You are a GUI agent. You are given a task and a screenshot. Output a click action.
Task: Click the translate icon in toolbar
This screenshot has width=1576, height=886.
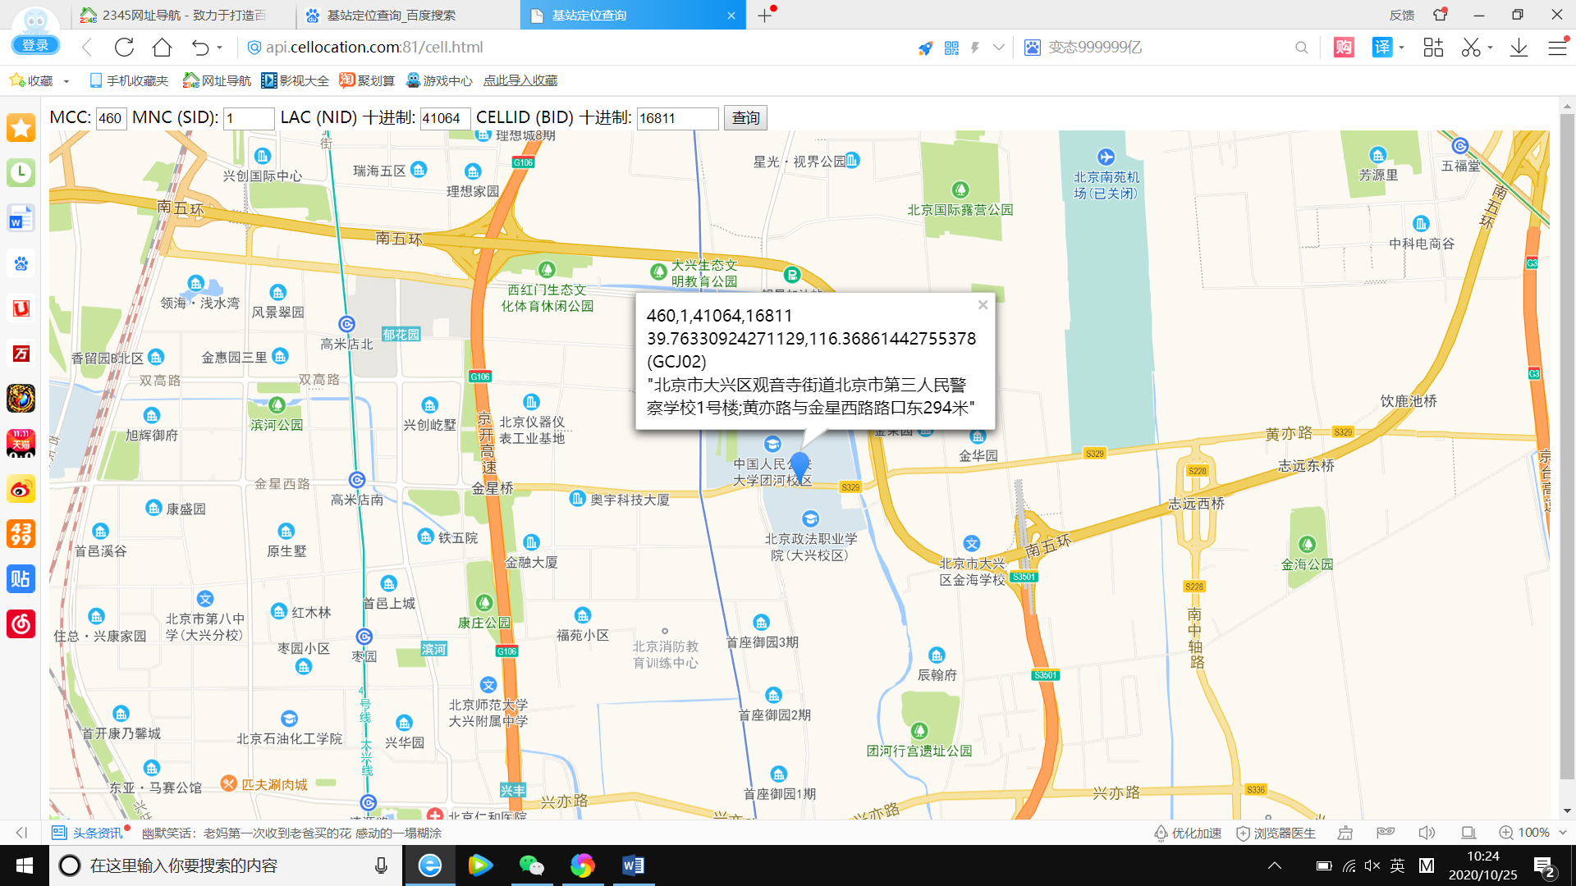(1382, 48)
